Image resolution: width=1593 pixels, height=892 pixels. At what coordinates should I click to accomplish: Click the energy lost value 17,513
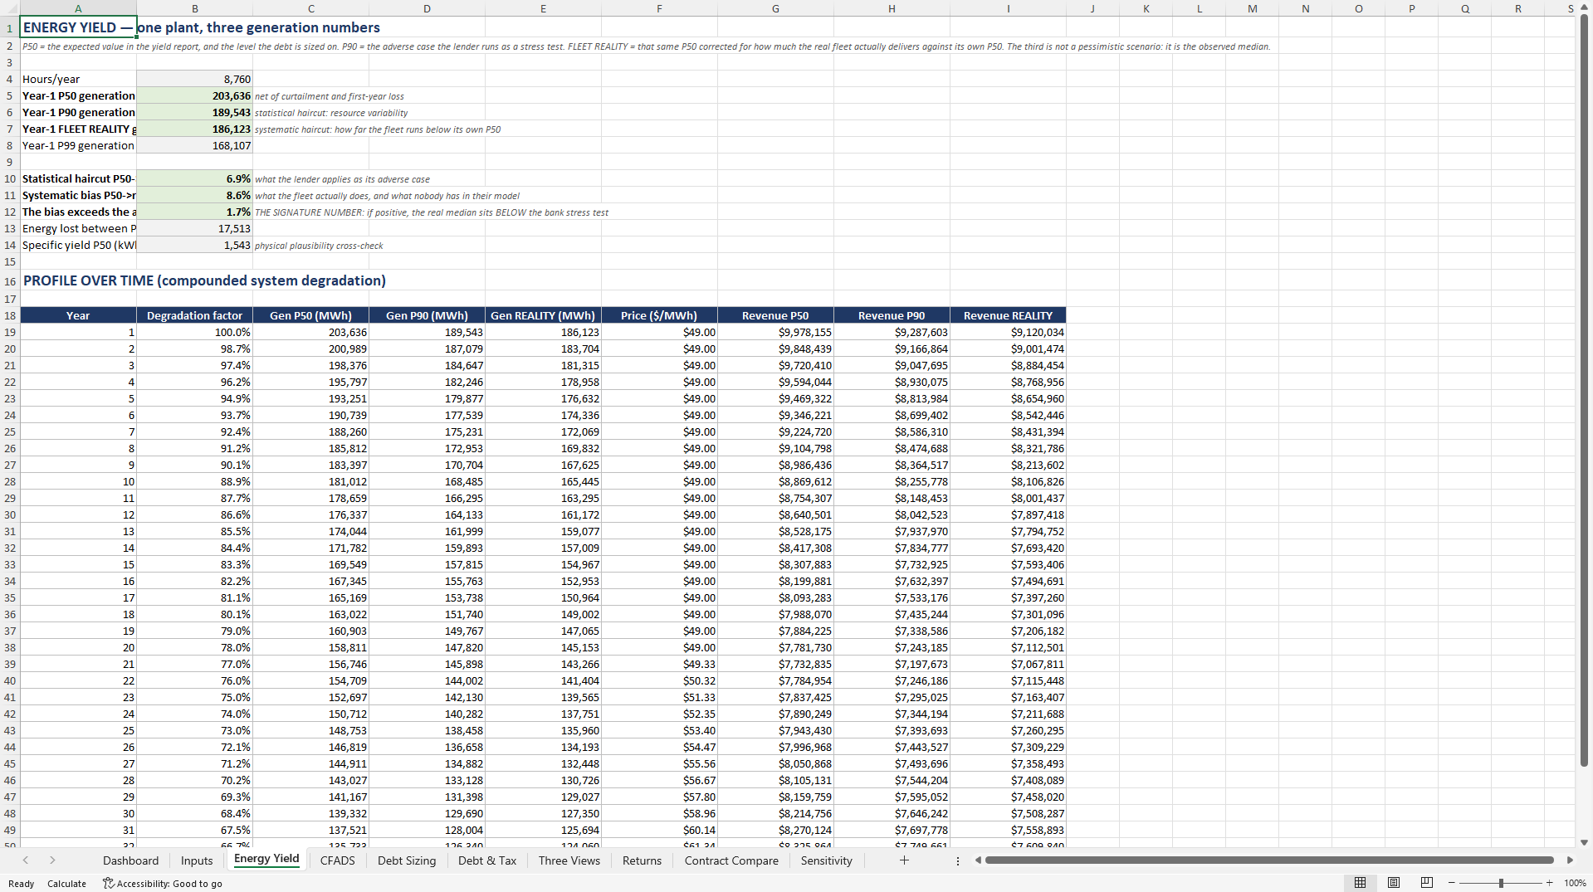coord(194,228)
